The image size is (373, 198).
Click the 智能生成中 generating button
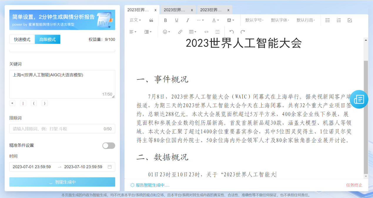click(62, 182)
